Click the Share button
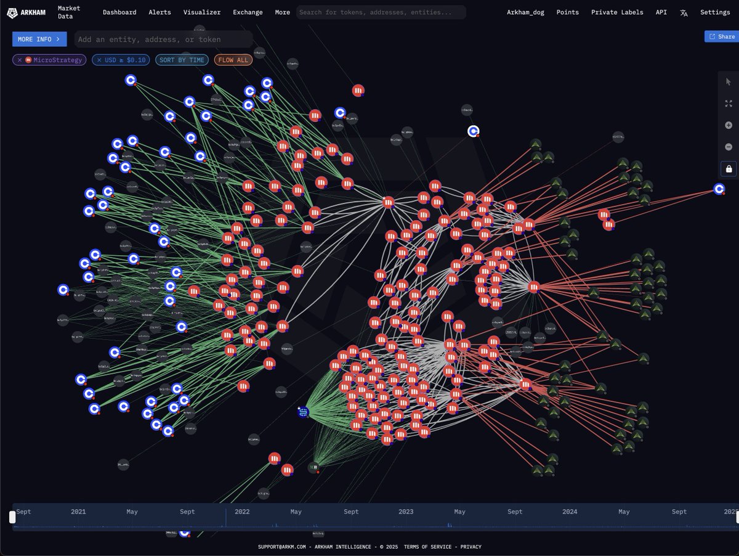This screenshot has width=739, height=556. tap(722, 36)
